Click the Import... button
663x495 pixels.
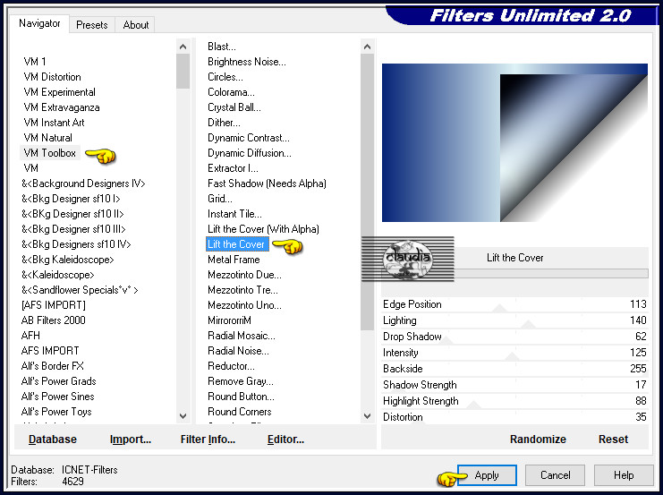[131, 440]
